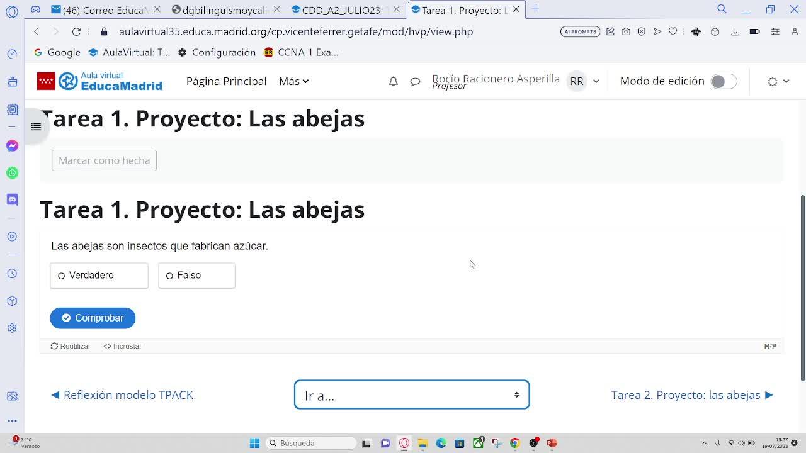
Task: Search tabs with the magnifier icon
Action: (722, 9)
